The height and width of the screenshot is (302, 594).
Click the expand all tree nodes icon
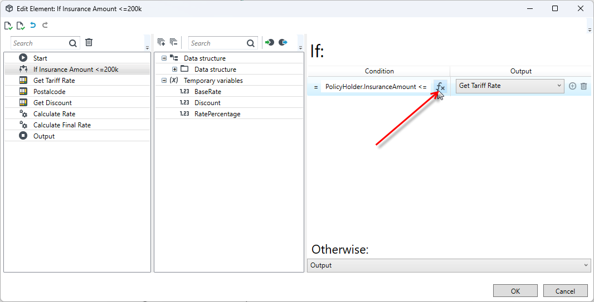pyautogui.click(x=162, y=42)
